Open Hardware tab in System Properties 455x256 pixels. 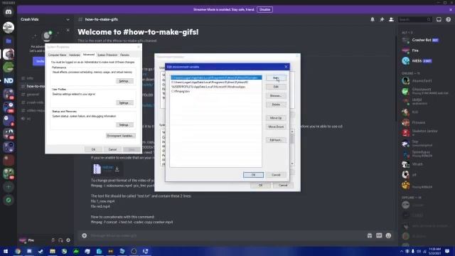(x=74, y=55)
